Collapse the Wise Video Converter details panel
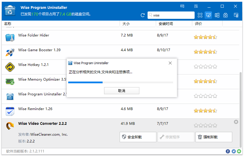Screen dimensions: 244x156 point(236,122)
